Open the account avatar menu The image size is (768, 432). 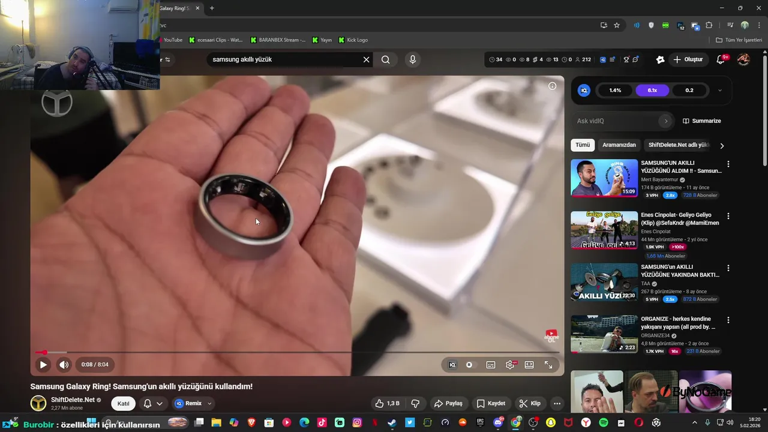[743, 59]
